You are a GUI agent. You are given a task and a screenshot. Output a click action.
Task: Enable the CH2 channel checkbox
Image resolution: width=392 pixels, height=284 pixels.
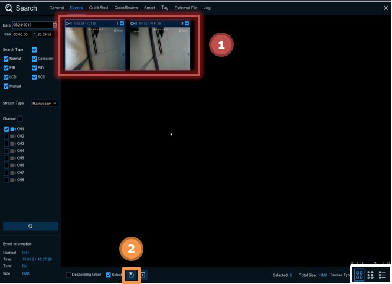(x=6, y=136)
